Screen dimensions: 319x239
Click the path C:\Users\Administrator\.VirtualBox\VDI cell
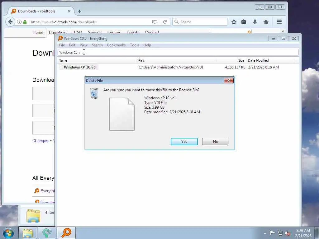(x=171, y=67)
